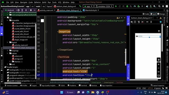Click Sync Project with Gradle Files icon
Image resolution: width=169 pixels, height=95 pixels.
147,6
